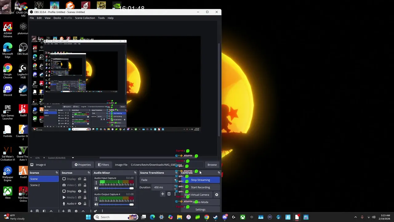Mute Audio Output Capture 4 in mixer
Screen dimensions: 394x222
(96, 204)
